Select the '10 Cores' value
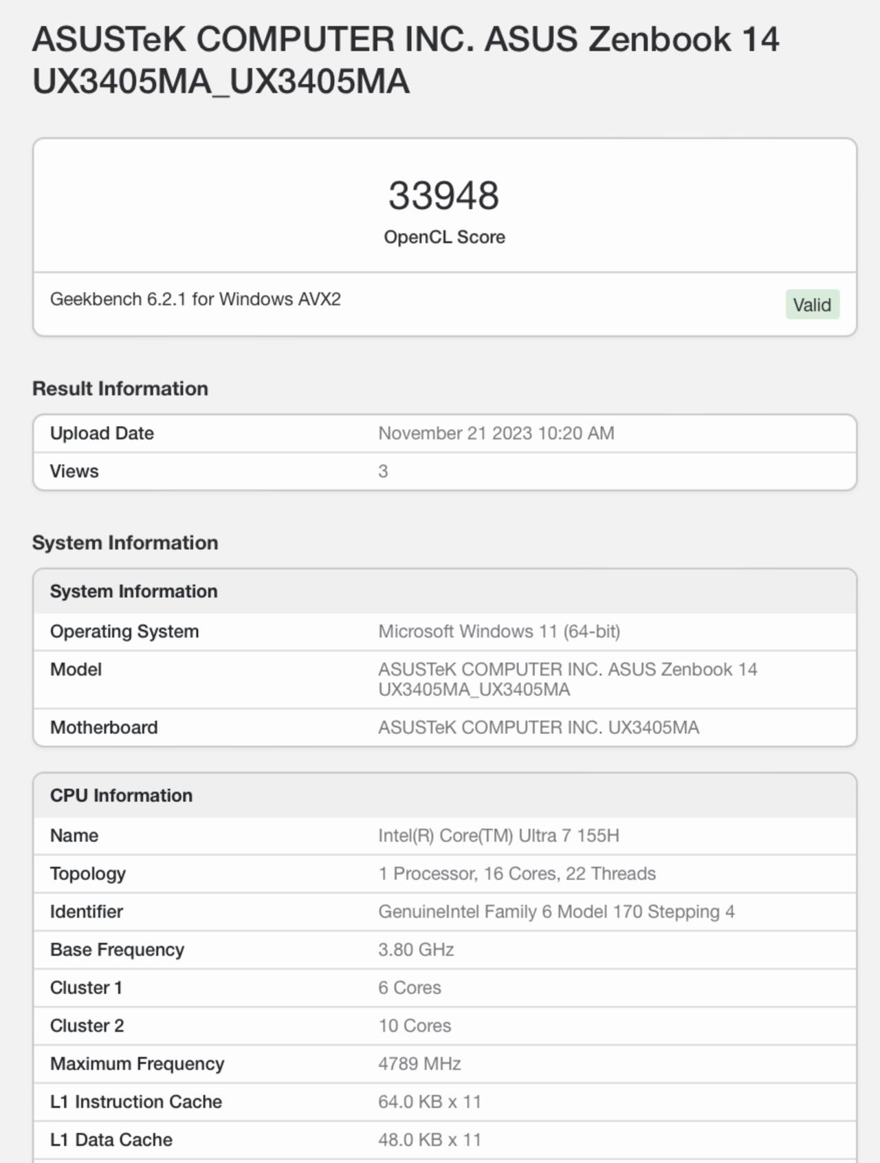 [x=415, y=1025]
